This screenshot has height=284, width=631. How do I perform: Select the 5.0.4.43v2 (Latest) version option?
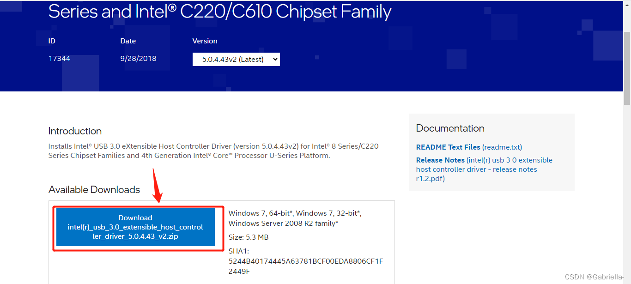pyautogui.click(x=231, y=59)
